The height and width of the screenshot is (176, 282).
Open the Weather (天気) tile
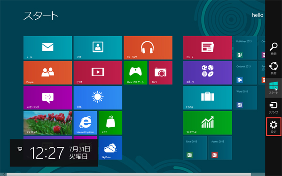pos(98,98)
